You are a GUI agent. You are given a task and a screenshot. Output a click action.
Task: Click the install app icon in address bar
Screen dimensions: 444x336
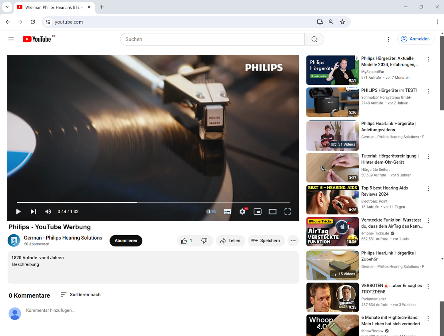pyautogui.click(x=320, y=22)
